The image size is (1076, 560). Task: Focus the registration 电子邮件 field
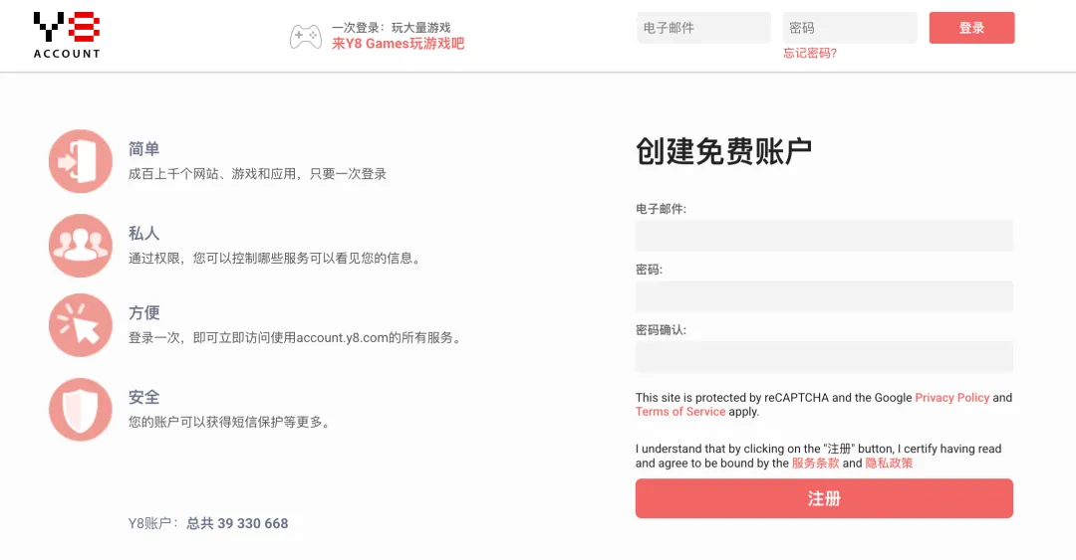click(x=824, y=236)
